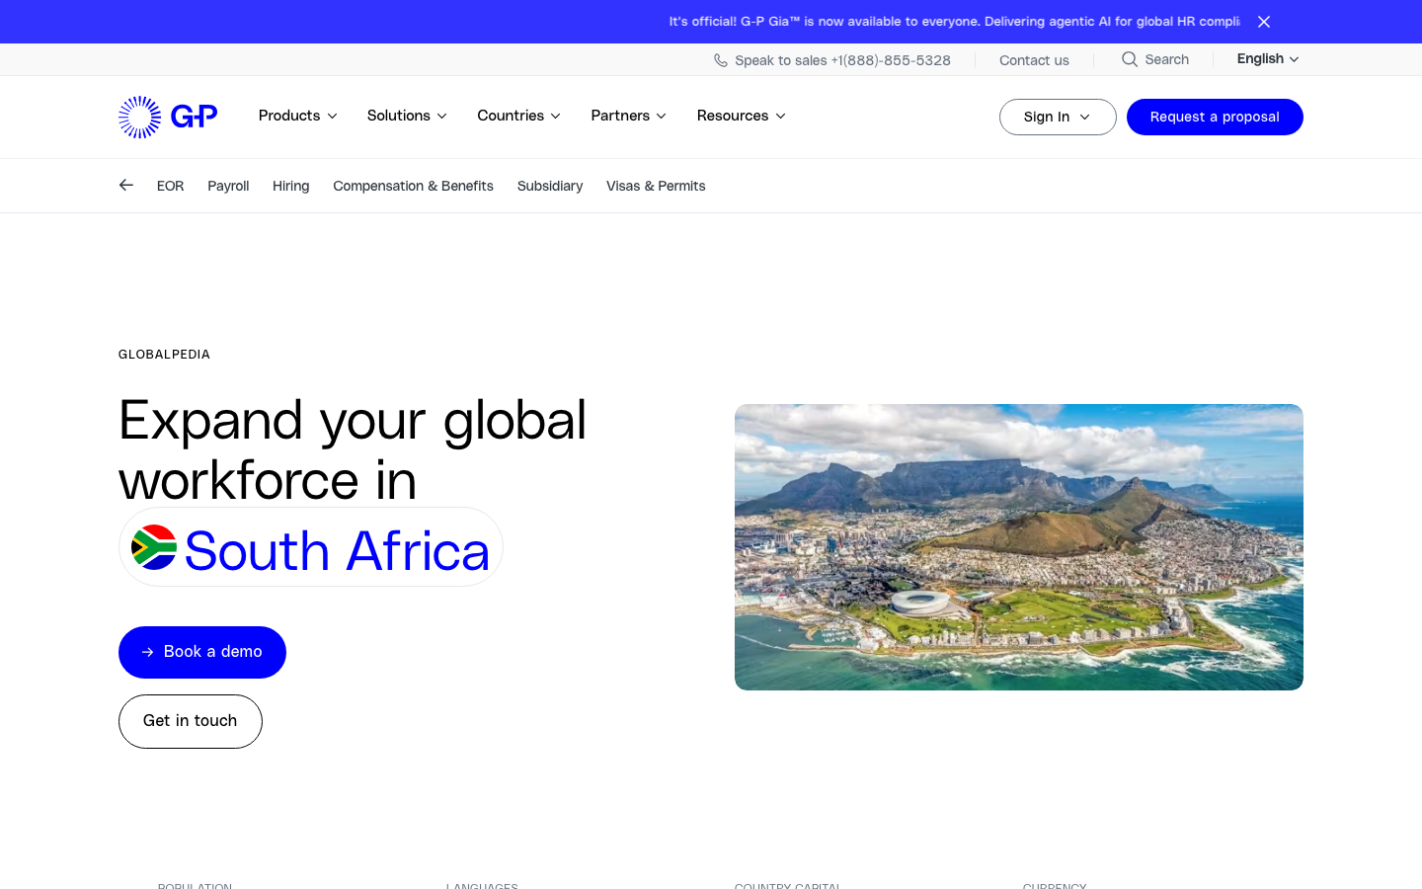Click the Cape Town aerial photo
This screenshot has width=1422, height=889.
click(1019, 547)
